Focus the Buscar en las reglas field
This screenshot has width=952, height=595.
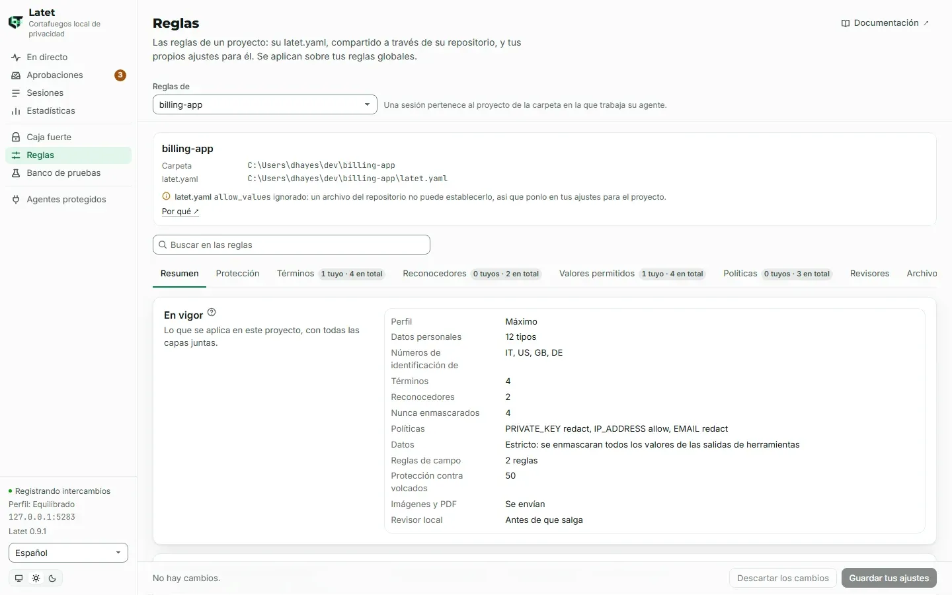292,245
